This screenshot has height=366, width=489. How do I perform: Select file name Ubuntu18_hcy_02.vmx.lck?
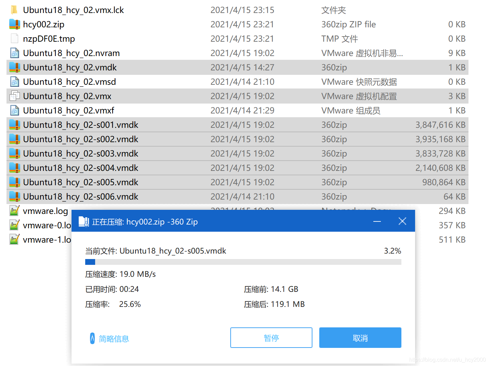click(x=73, y=10)
